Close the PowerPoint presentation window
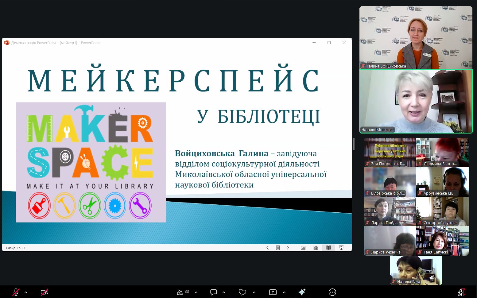The image size is (477, 298). pos(344,43)
